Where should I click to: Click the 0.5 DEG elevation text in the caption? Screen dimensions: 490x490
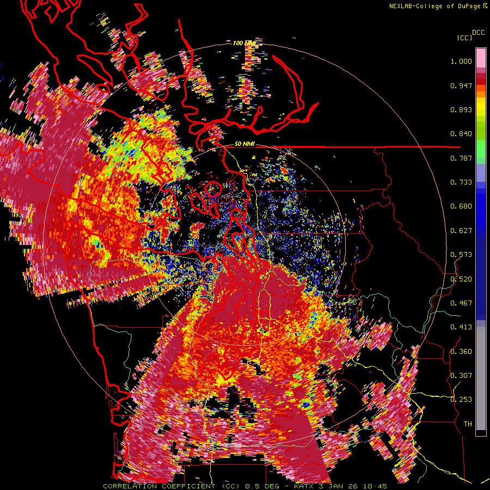click(x=263, y=486)
